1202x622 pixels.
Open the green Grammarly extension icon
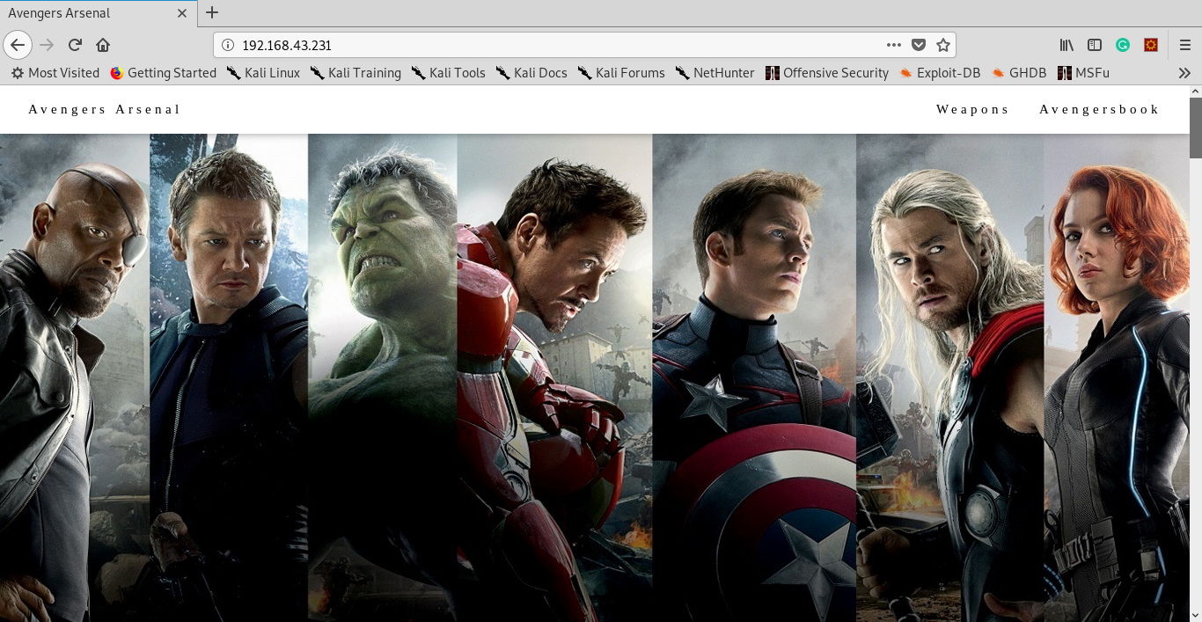(1123, 45)
